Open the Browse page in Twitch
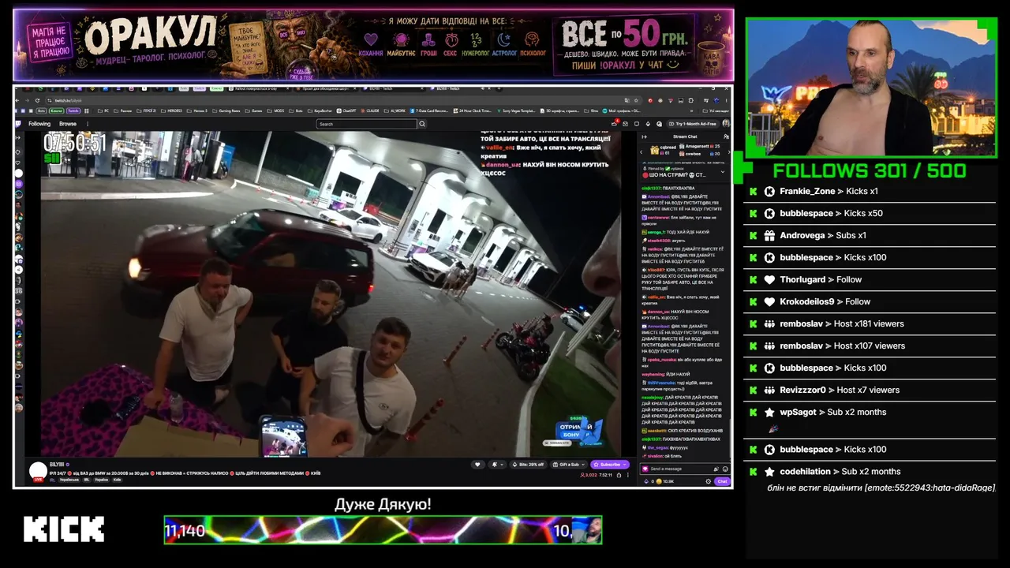 [68, 124]
